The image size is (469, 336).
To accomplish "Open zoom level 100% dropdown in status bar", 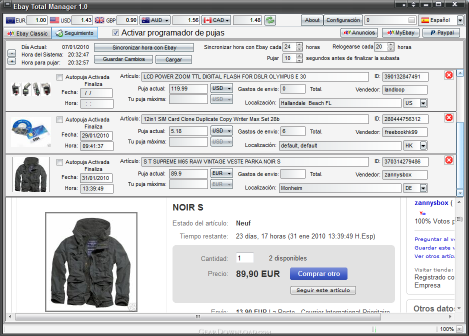I will [459, 329].
